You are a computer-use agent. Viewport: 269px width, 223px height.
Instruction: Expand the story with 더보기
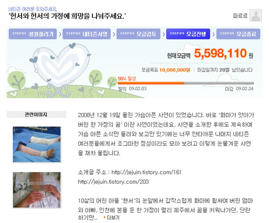tap(111, 218)
